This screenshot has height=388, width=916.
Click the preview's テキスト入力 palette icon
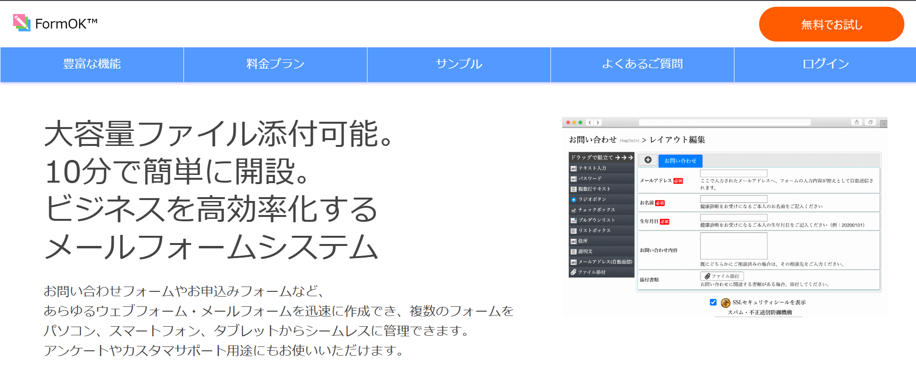click(x=574, y=168)
